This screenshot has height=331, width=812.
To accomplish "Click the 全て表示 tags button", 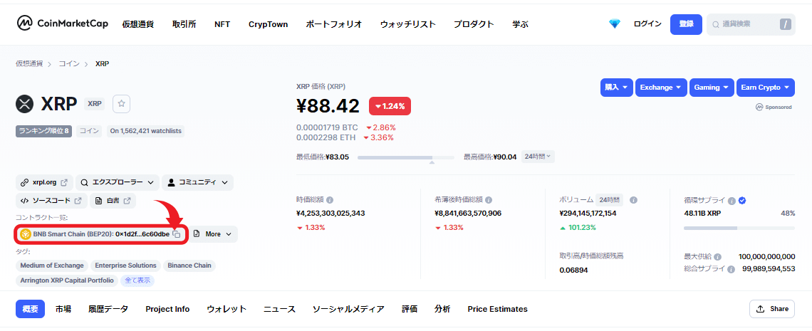I will pos(137,280).
